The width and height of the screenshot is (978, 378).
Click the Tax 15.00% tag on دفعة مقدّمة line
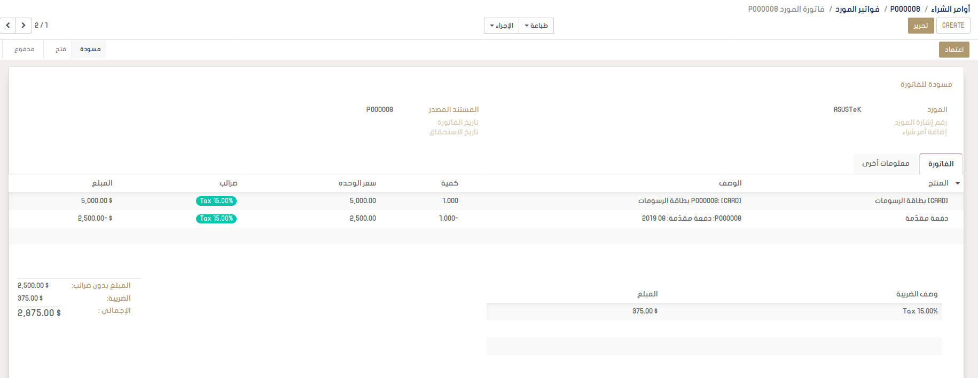point(216,219)
